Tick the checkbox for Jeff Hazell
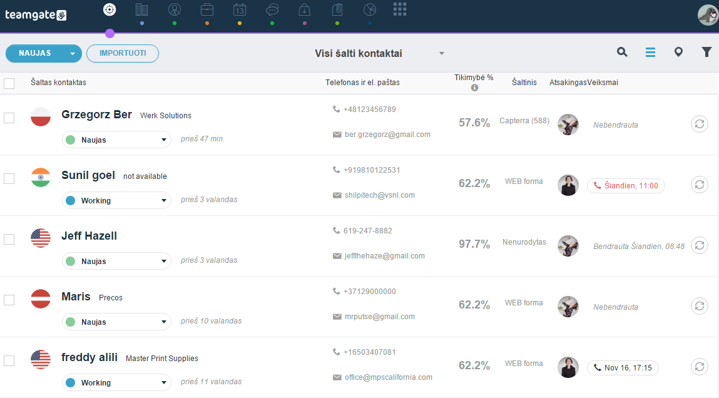The height and width of the screenshot is (398, 719). (x=9, y=239)
